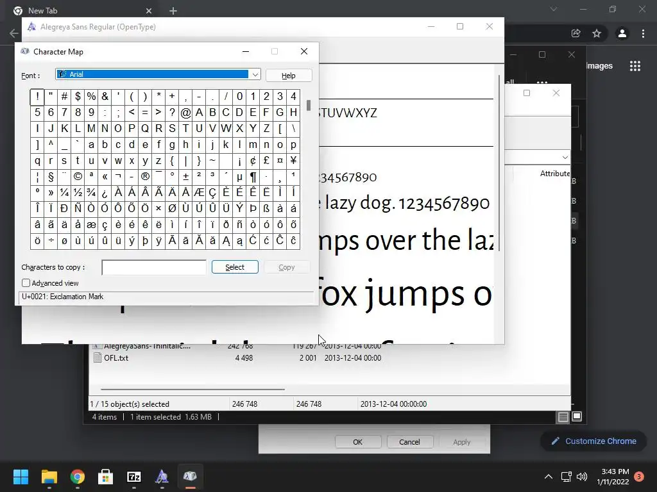Click Chrome share page icon
This screenshot has width=657, height=492.
576,33
